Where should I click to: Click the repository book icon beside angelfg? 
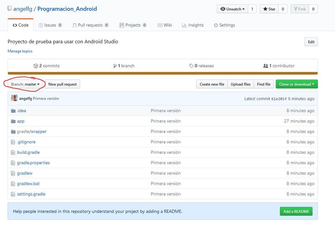pyautogui.click(x=9, y=8)
